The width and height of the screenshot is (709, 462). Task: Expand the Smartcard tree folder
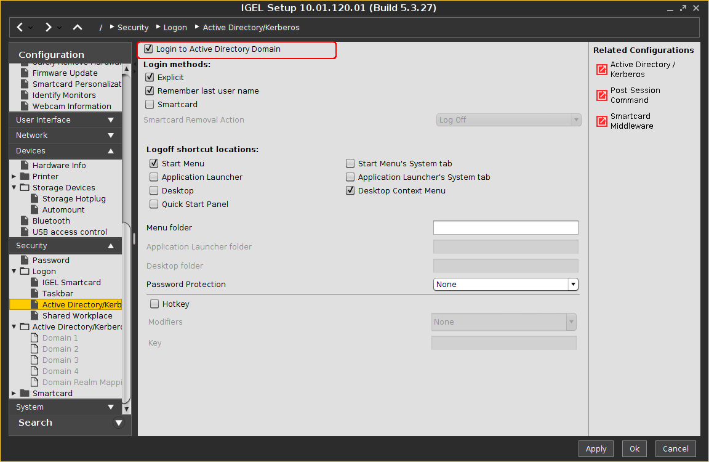pos(14,394)
